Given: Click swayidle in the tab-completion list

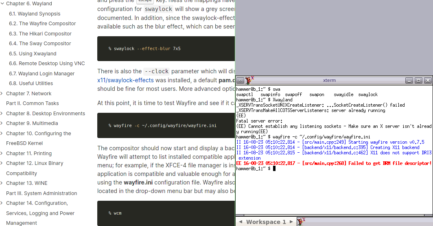Looking at the screenshot, I should point(343,94).
